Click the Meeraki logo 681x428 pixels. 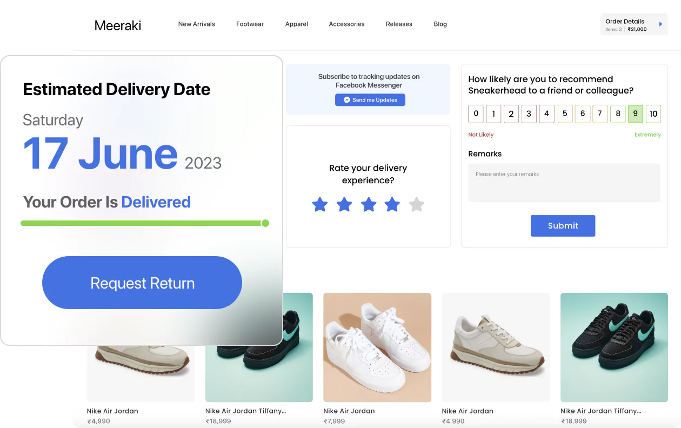118,25
